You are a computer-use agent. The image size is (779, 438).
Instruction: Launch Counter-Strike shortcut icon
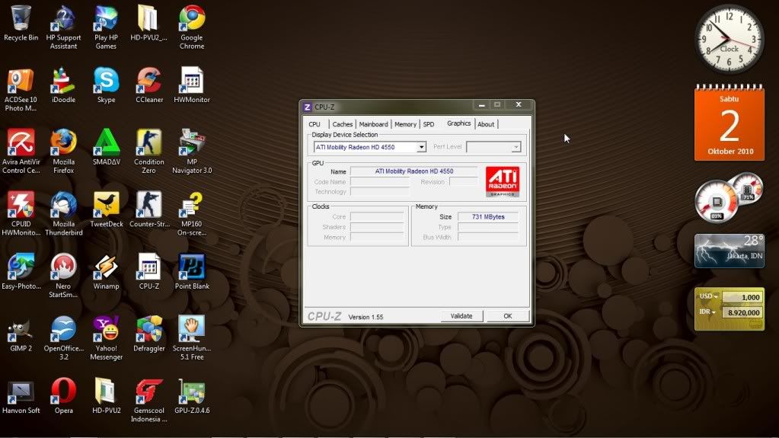coord(149,209)
